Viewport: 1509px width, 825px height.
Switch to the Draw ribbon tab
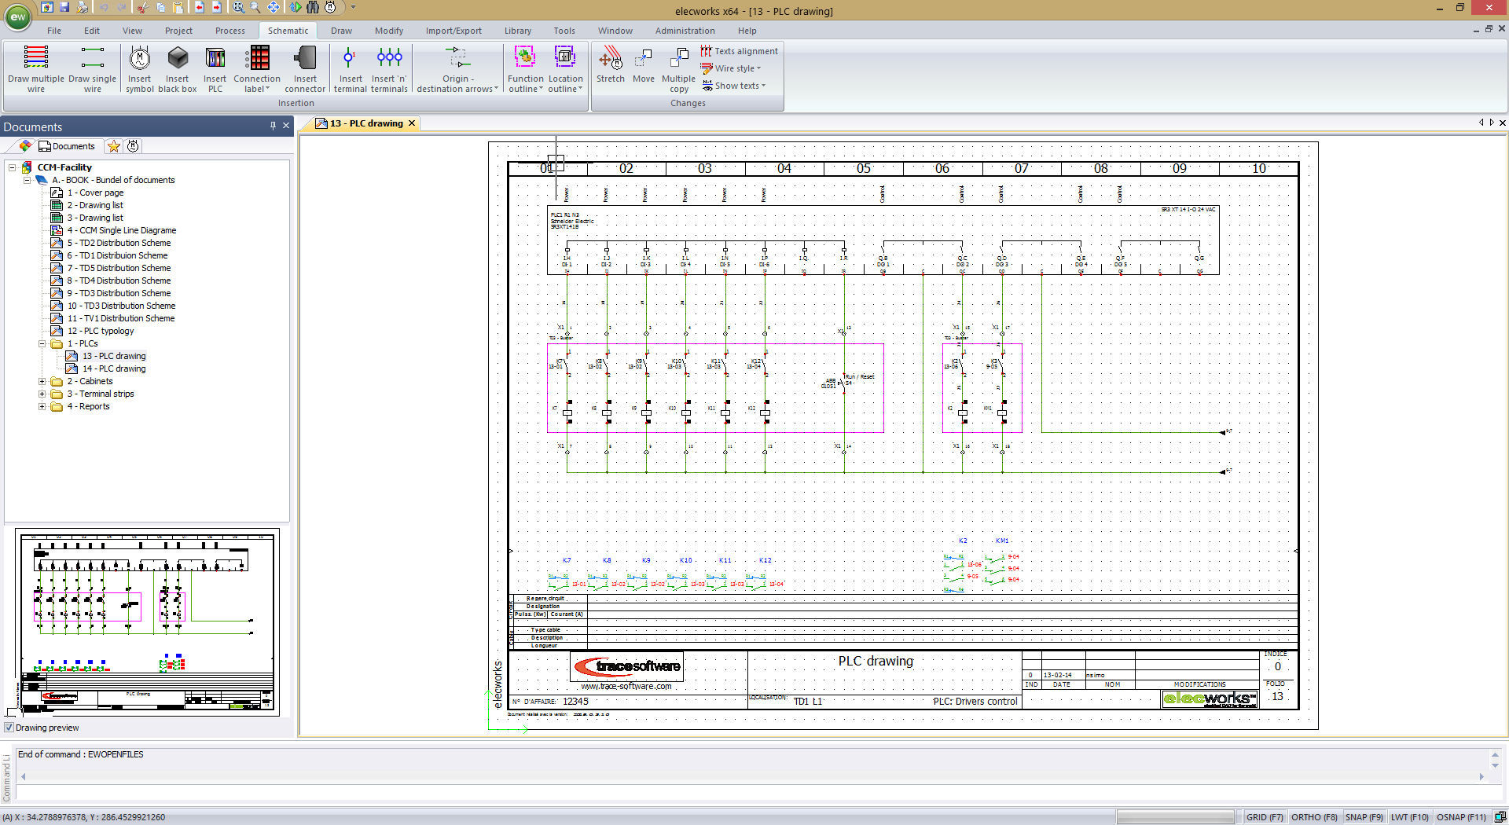(x=341, y=31)
